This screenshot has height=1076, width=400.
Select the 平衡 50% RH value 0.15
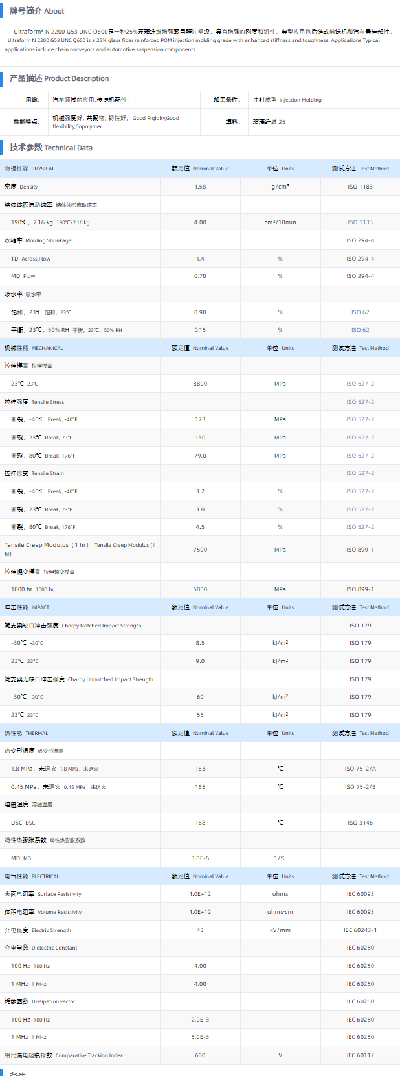pos(200,330)
